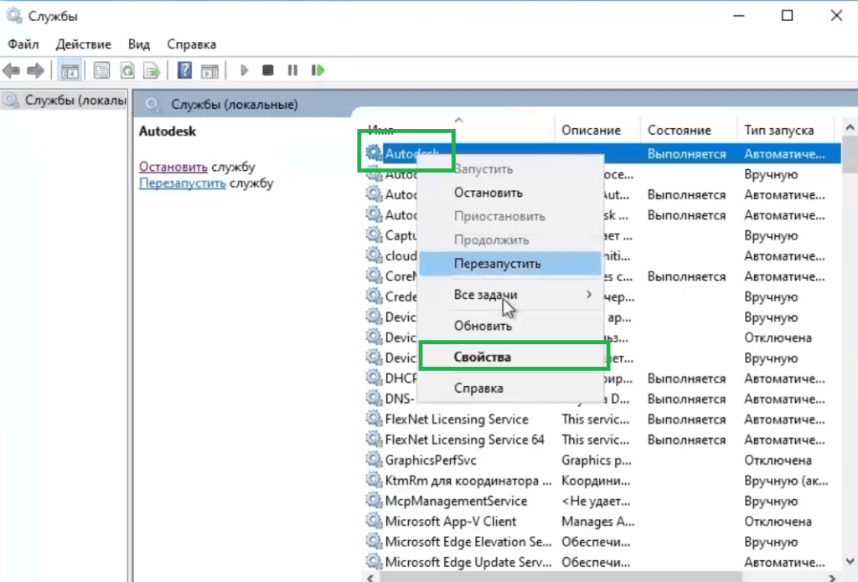858x582 pixels.
Task: Click the Export List toolbar icon
Action: coord(152,71)
